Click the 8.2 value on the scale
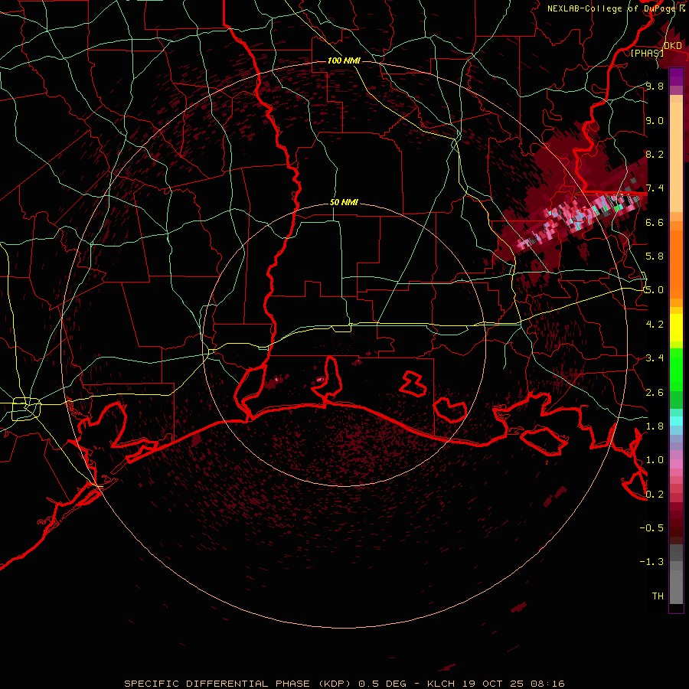 click(655, 154)
